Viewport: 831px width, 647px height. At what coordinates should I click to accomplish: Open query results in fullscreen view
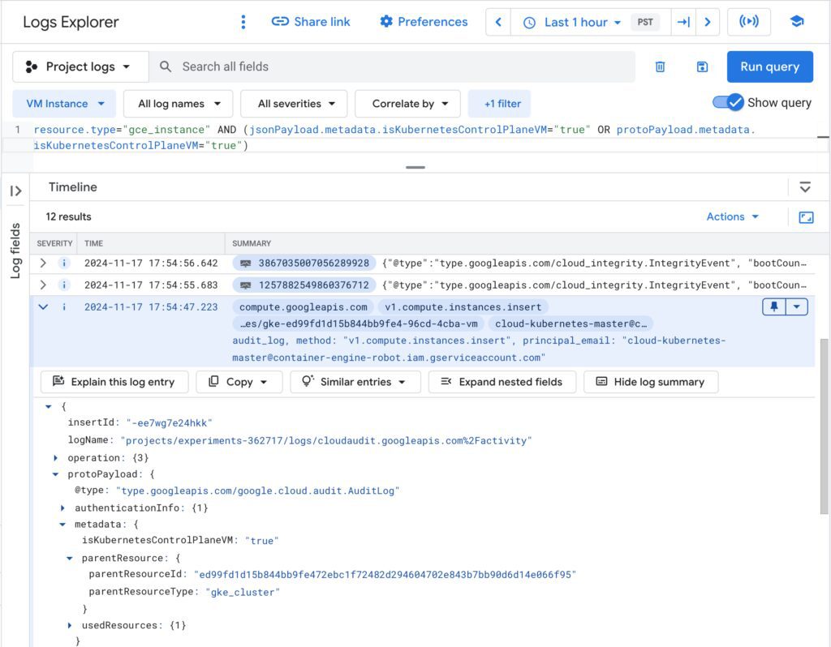click(807, 216)
